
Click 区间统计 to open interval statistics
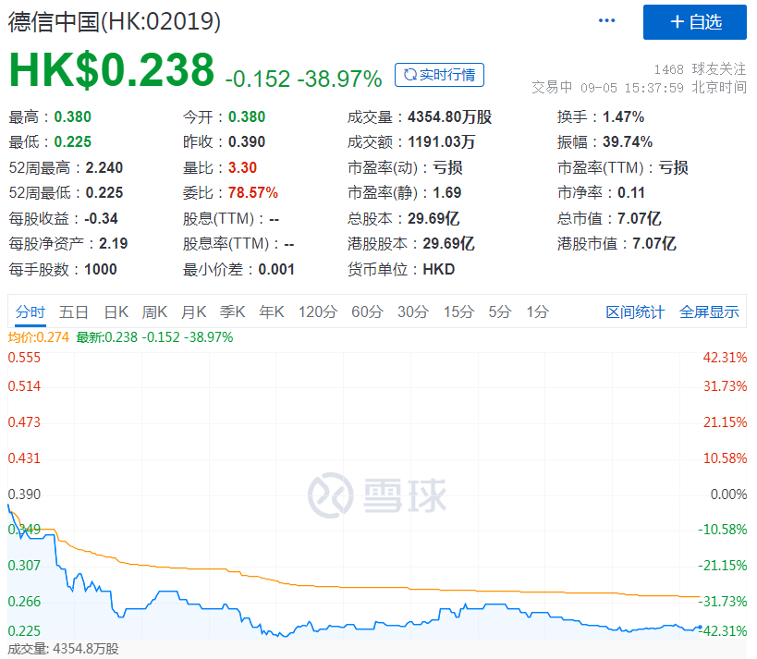(637, 312)
